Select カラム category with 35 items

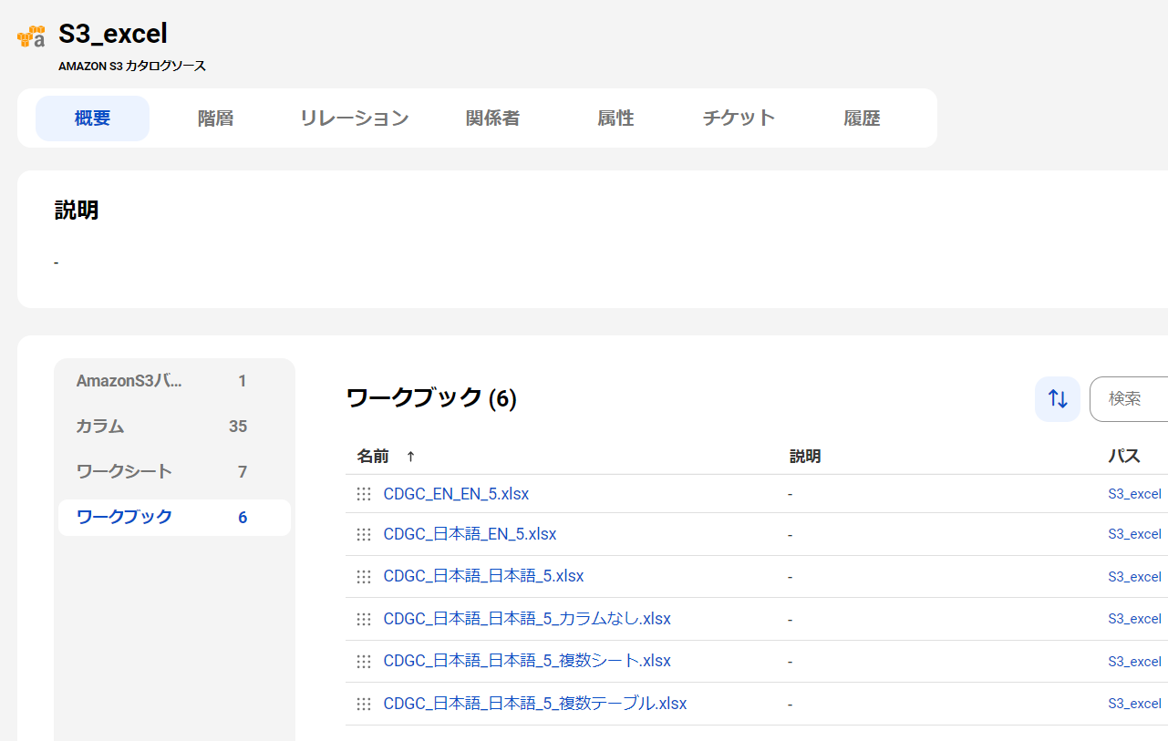(174, 427)
